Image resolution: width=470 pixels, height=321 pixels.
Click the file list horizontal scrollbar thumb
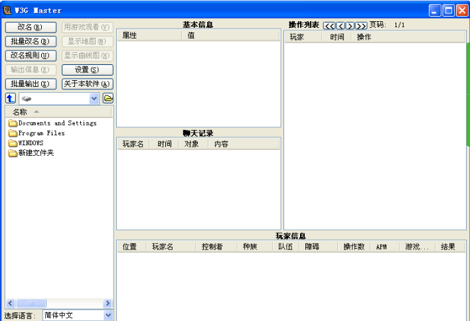click(x=31, y=303)
